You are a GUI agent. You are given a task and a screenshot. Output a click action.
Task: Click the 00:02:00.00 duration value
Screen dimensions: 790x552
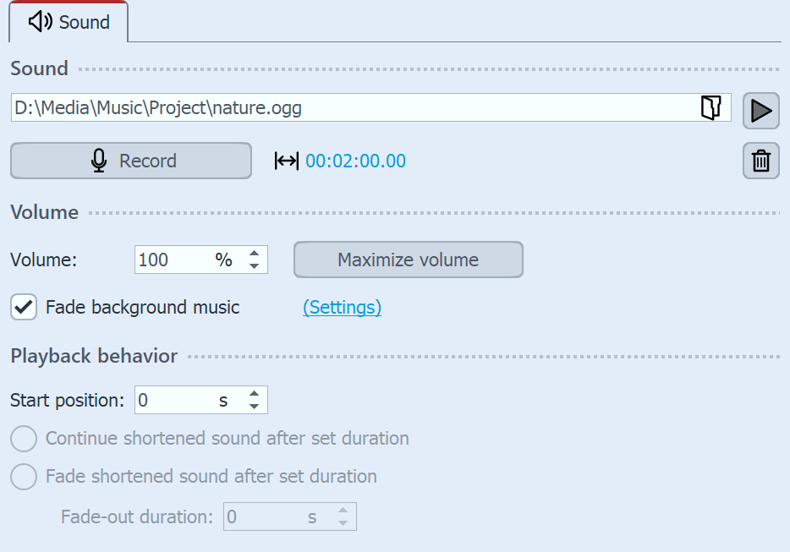[x=355, y=161]
